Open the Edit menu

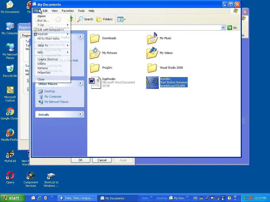point(45,11)
